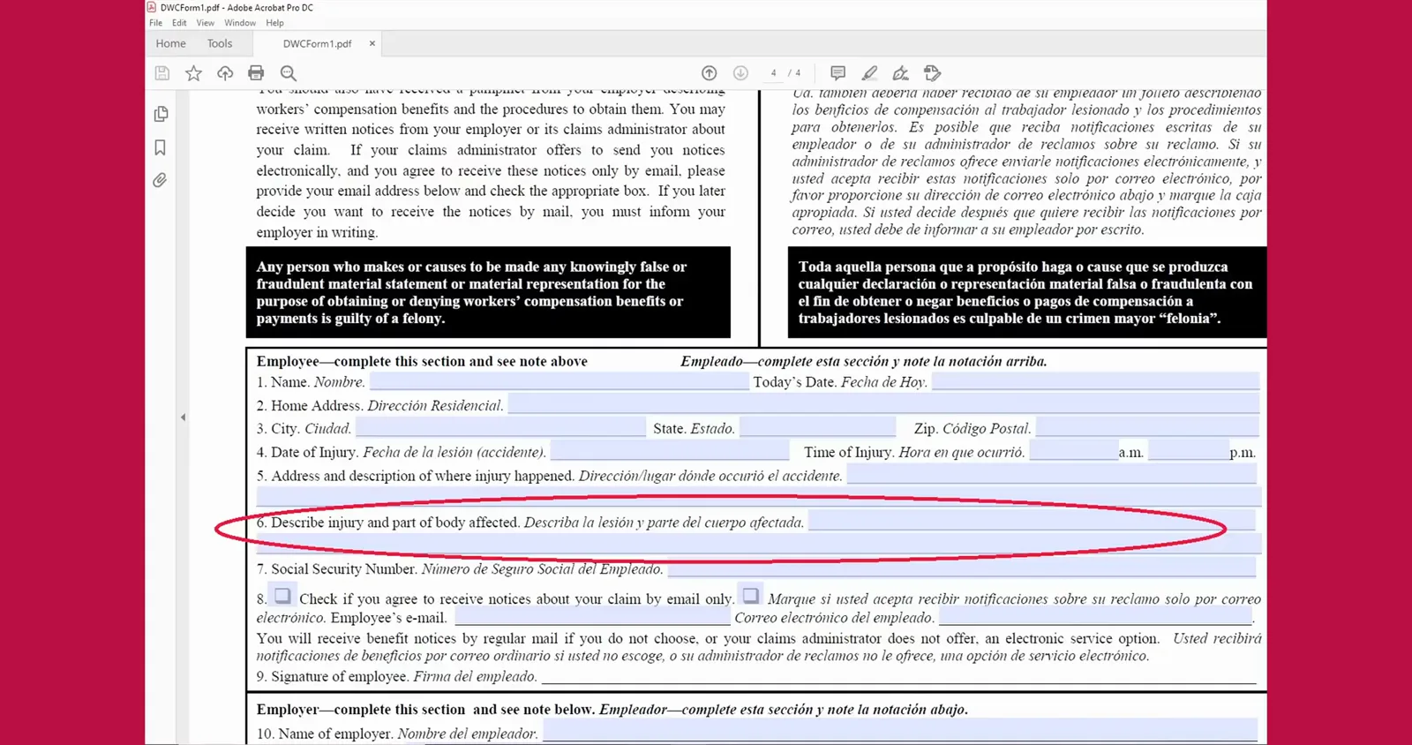This screenshot has width=1412, height=745.
Task: Open Fill & Sign tool
Action: tap(900, 73)
